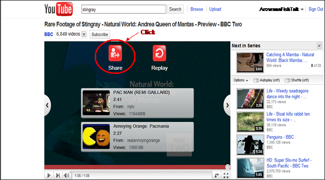Click the Share label under share icon

[115, 68]
